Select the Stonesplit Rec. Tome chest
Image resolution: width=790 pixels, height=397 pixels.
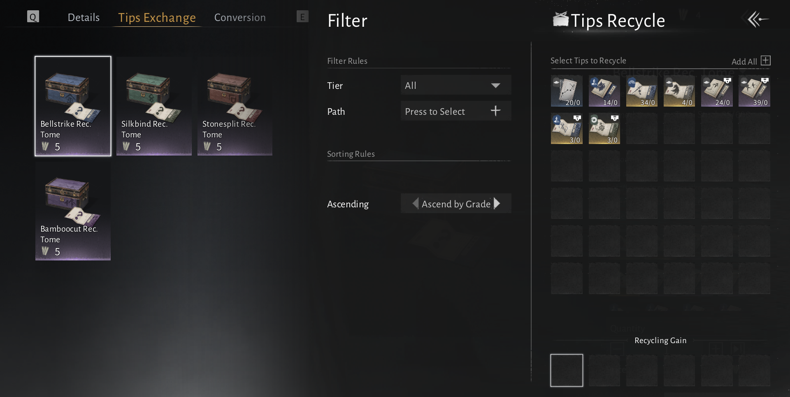(x=235, y=106)
